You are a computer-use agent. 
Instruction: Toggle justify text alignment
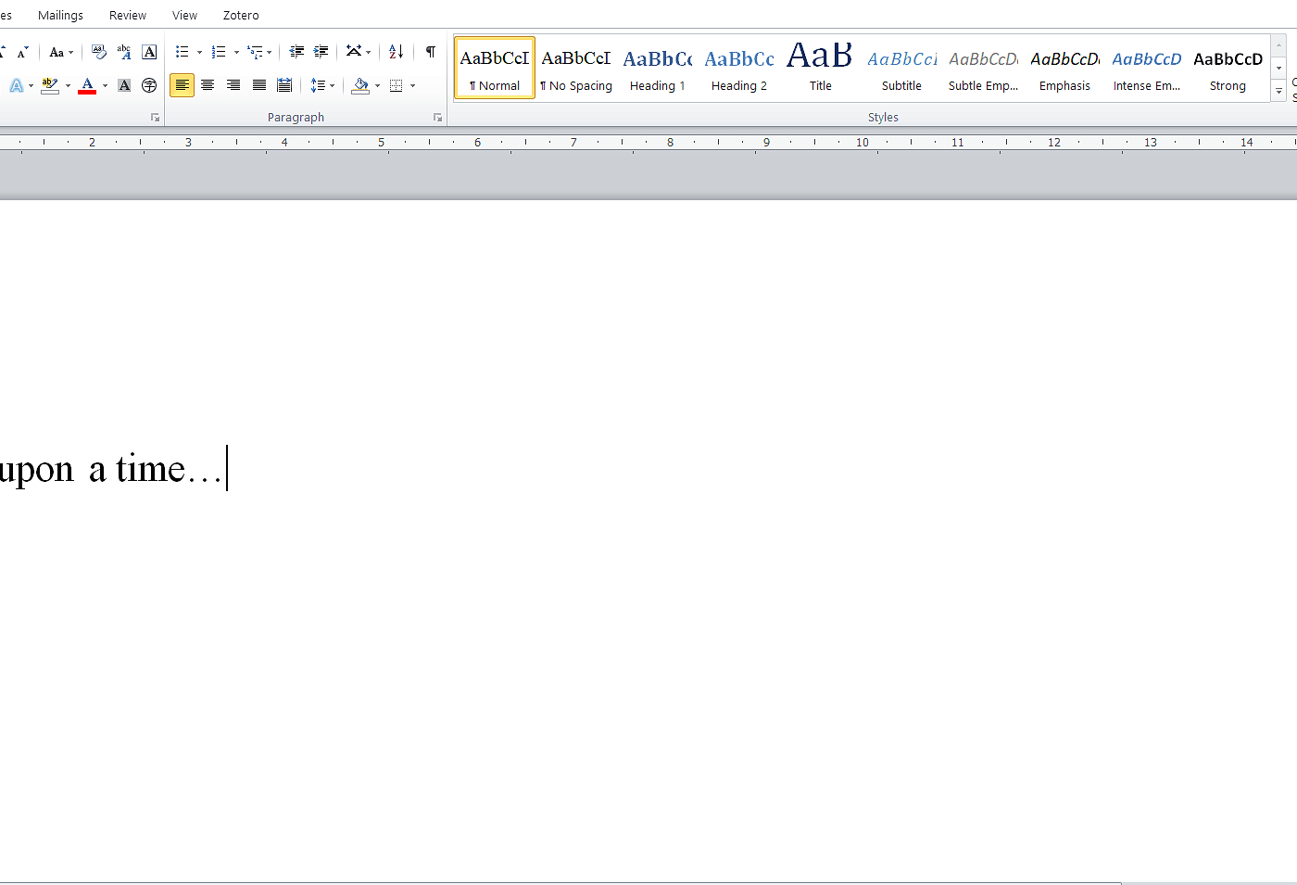(x=259, y=85)
